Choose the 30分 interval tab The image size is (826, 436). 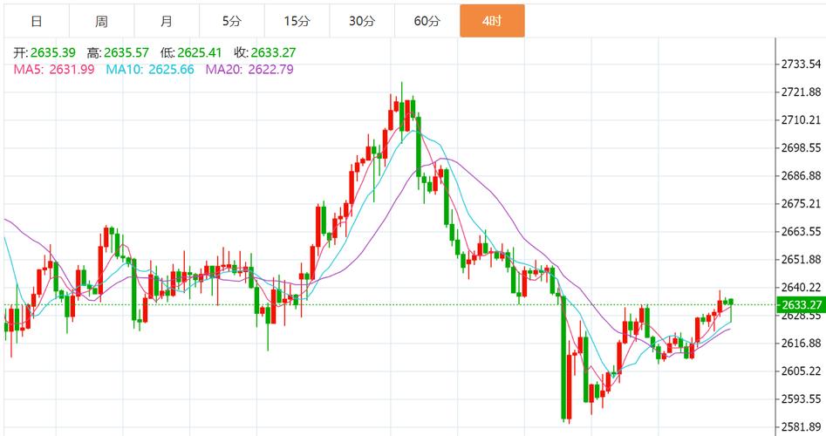point(362,21)
